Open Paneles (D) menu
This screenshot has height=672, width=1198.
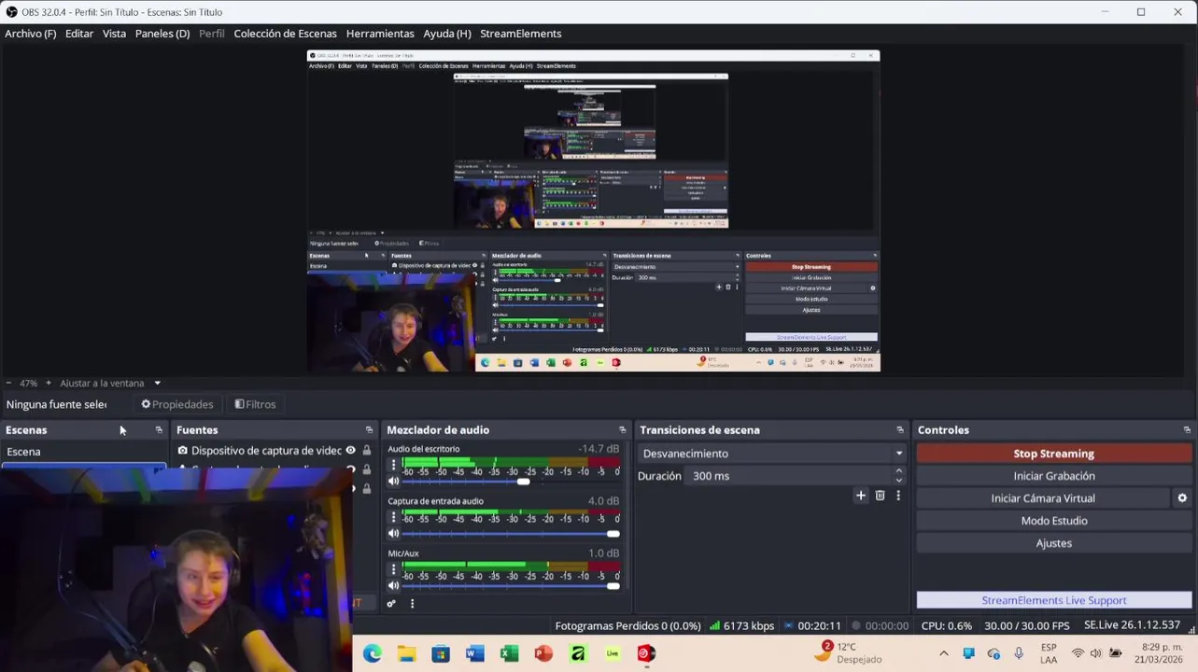(162, 34)
